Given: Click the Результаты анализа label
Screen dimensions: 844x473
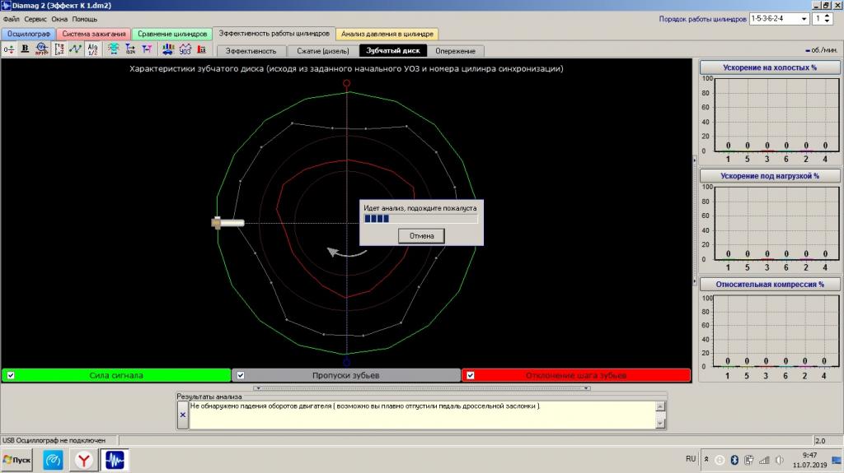Looking at the screenshot, I should (x=209, y=396).
